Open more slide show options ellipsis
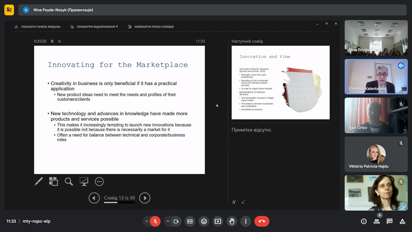This screenshot has height=232, width=412. tap(99, 181)
